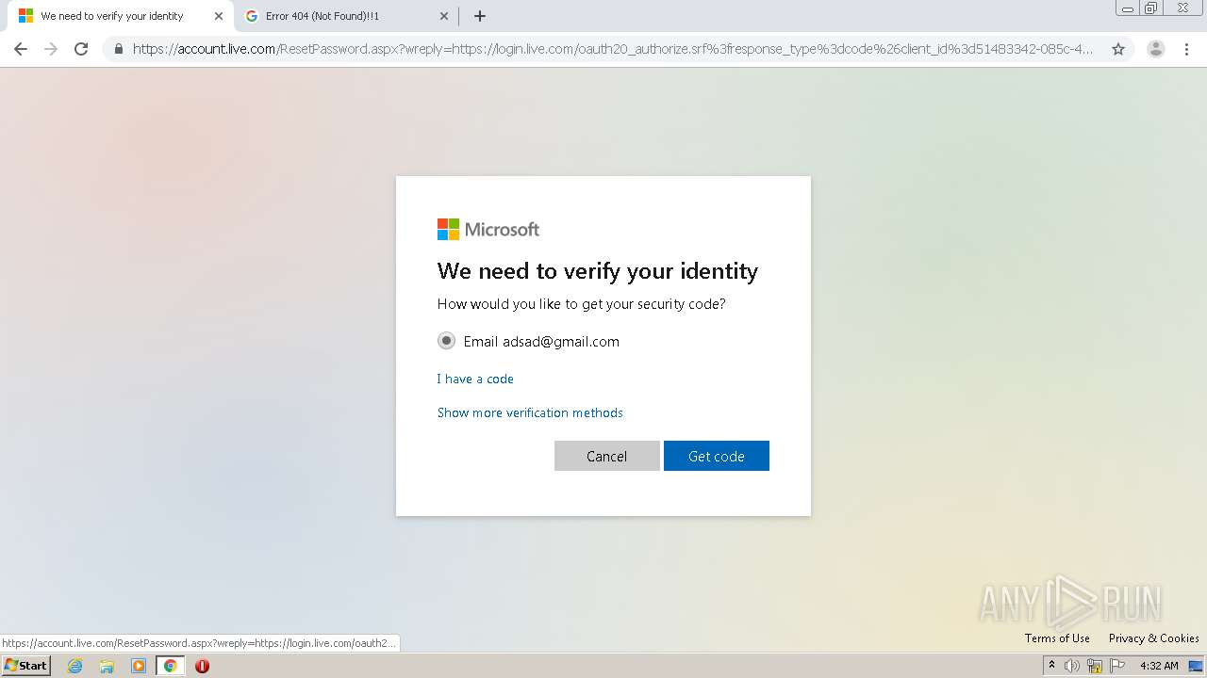This screenshot has height=678, width=1207.
Task: Reload the page with the refresh icon
Action: point(81,49)
